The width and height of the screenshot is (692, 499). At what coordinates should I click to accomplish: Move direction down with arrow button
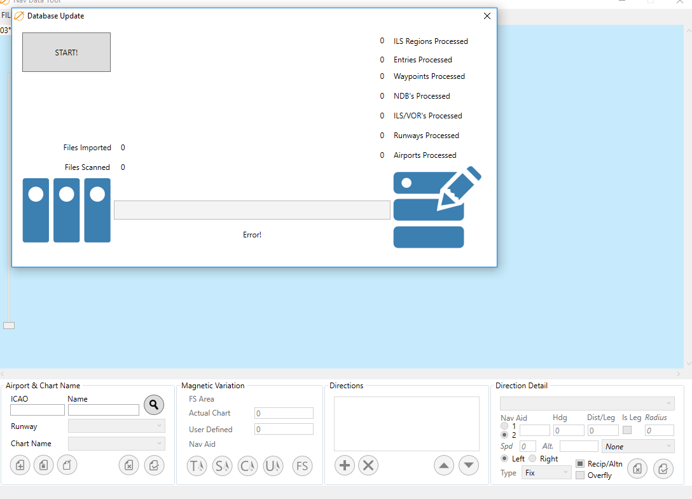pos(469,465)
